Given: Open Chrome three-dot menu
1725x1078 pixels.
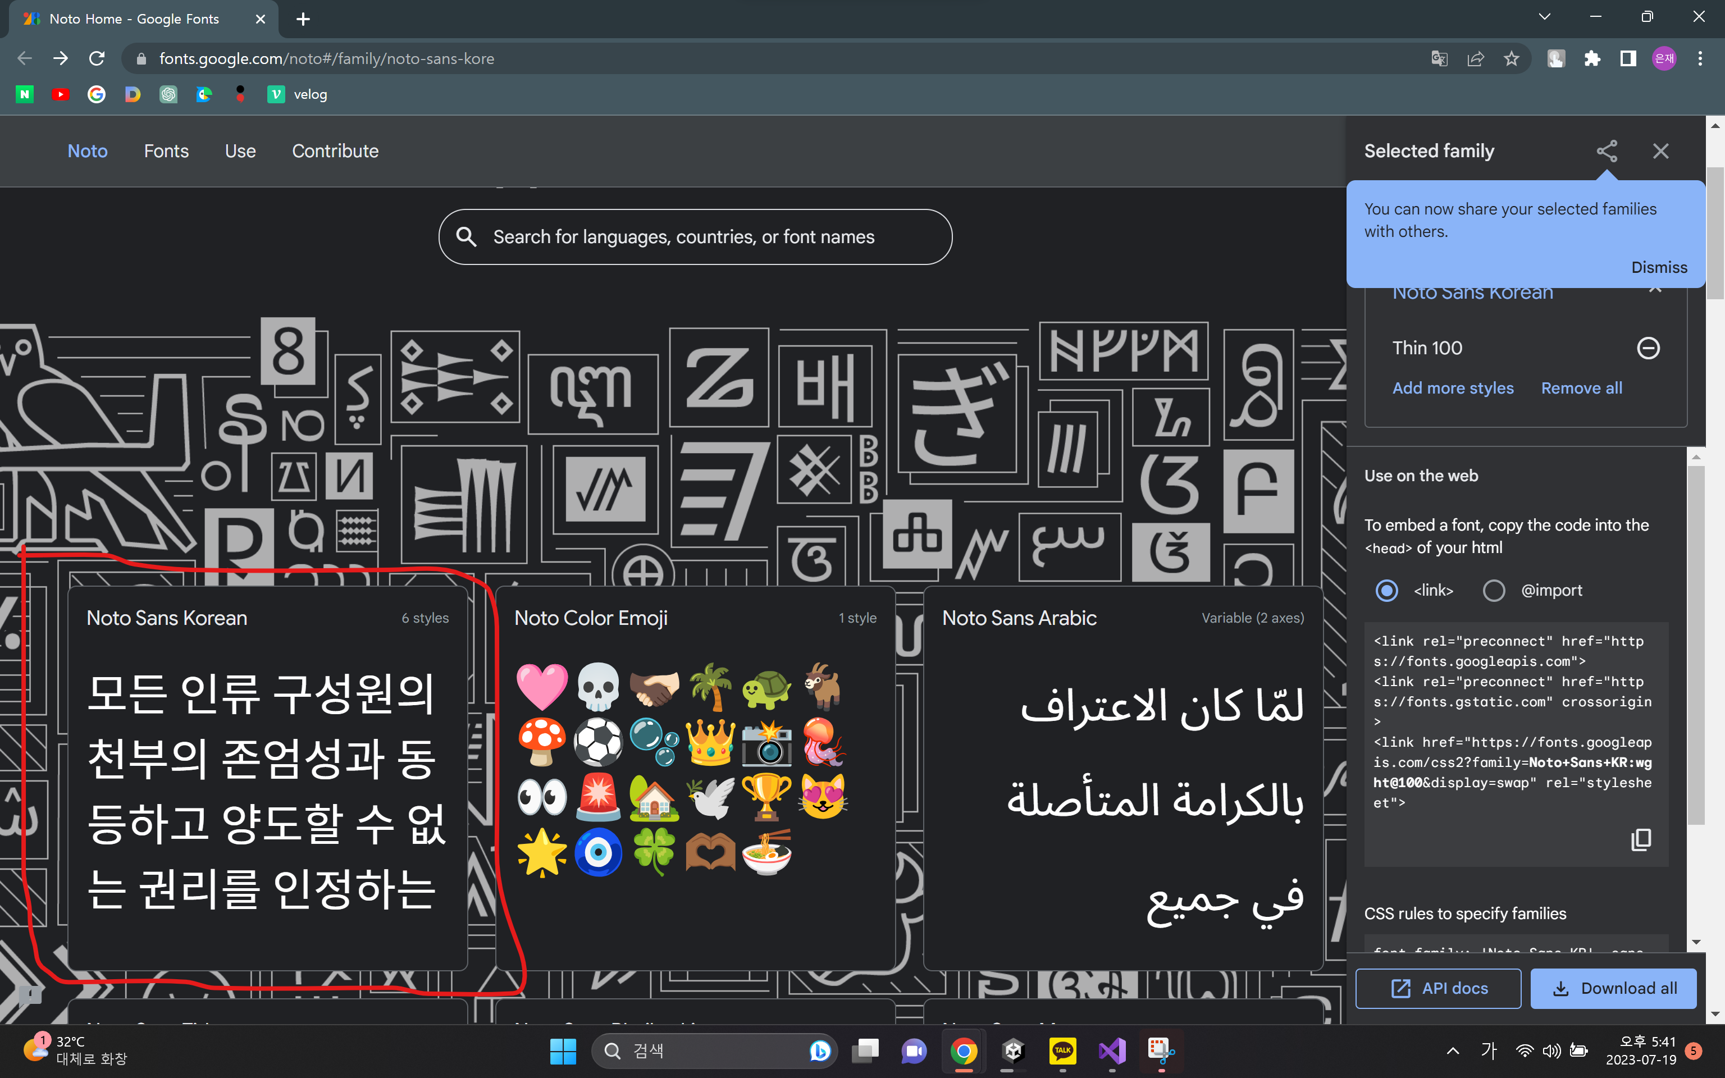Looking at the screenshot, I should coord(1701,58).
